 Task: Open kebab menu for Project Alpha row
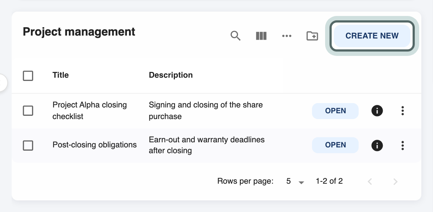pos(403,110)
